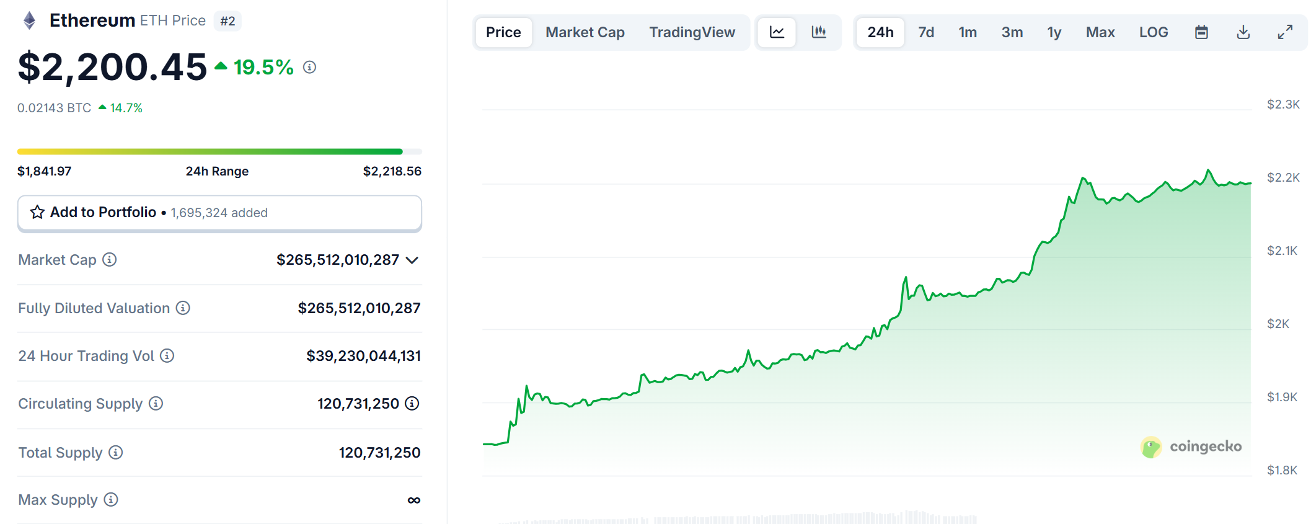Toggle LOG scale on the chart
This screenshot has width=1311, height=524.
point(1154,32)
